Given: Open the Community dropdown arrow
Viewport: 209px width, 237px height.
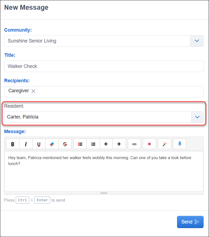Looking at the screenshot, I should [x=197, y=41].
